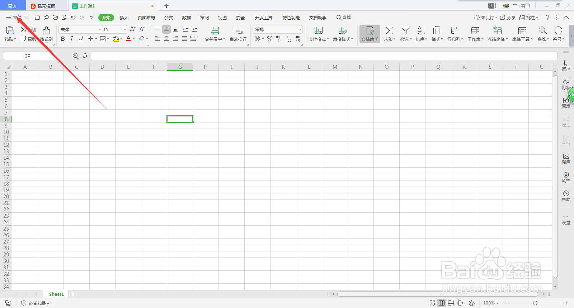Toggle middle vertical alignment
574x308 pixels.
tap(166, 29)
